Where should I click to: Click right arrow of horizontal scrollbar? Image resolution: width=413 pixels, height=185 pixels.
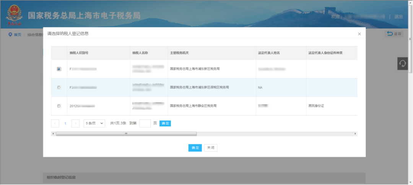pos(355,134)
